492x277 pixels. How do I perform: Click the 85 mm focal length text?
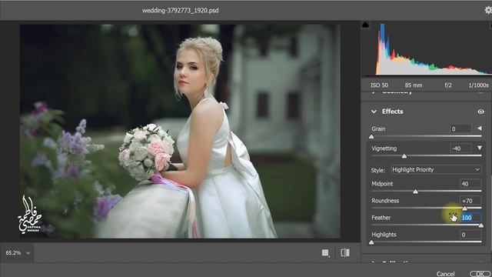coord(414,85)
